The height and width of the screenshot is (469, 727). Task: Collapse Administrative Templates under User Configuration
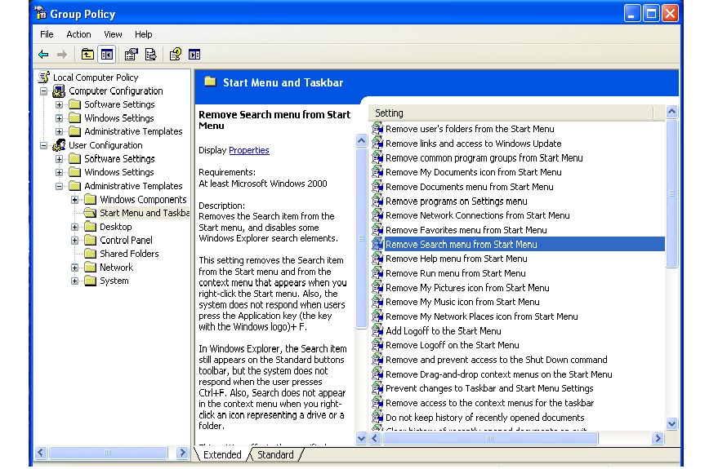(59, 186)
